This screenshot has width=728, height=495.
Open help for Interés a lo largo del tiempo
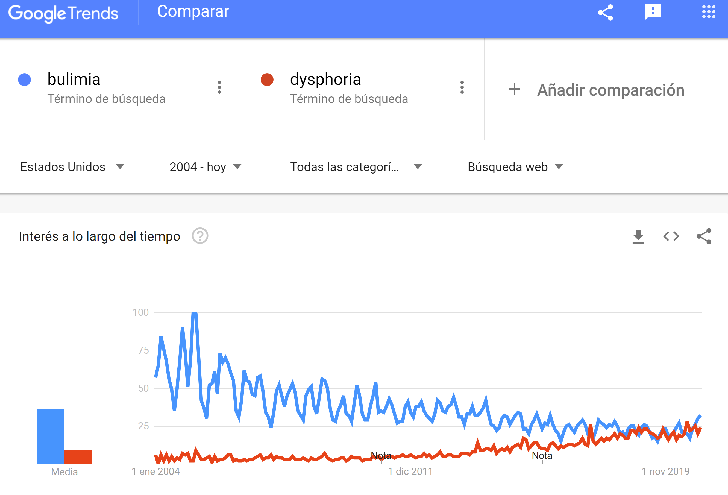200,236
